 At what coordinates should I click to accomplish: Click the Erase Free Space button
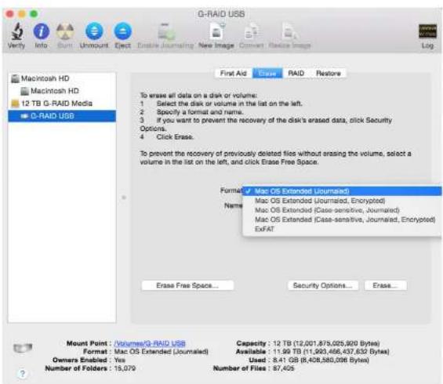(187, 285)
